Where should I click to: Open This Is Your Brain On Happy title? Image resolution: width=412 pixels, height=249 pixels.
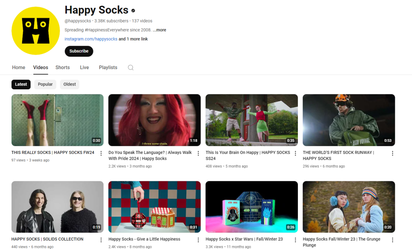(248, 155)
